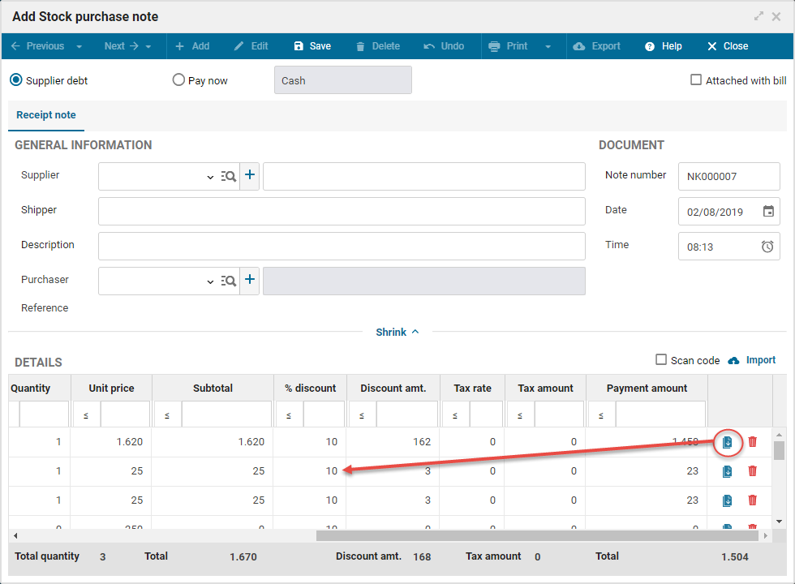This screenshot has height=584, width=795.
Task: Click the Description input field
Action: point(342,246)
